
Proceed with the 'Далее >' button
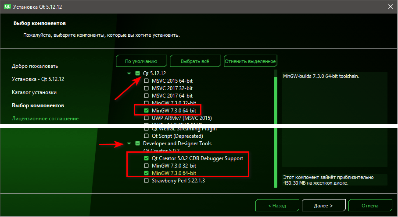tap(324, 205)
